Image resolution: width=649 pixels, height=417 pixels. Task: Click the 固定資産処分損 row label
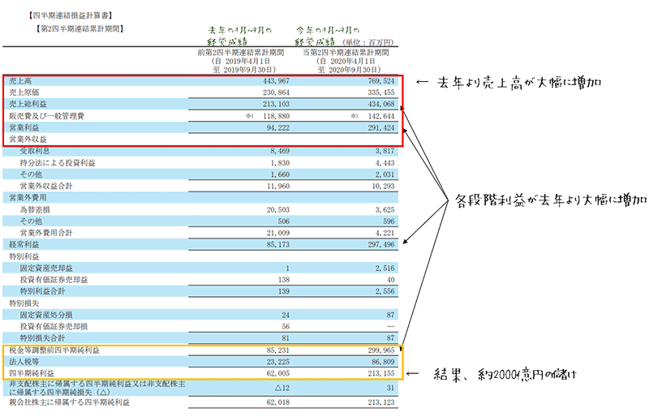point(46,315)
